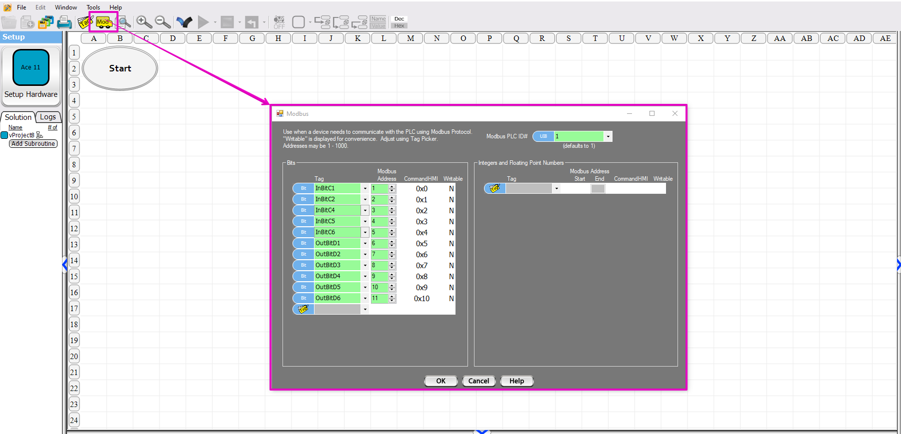Viewport: 901px width, 434px height.
Task: Click the tag icon in empty Bits row
Action: (303, 309)
